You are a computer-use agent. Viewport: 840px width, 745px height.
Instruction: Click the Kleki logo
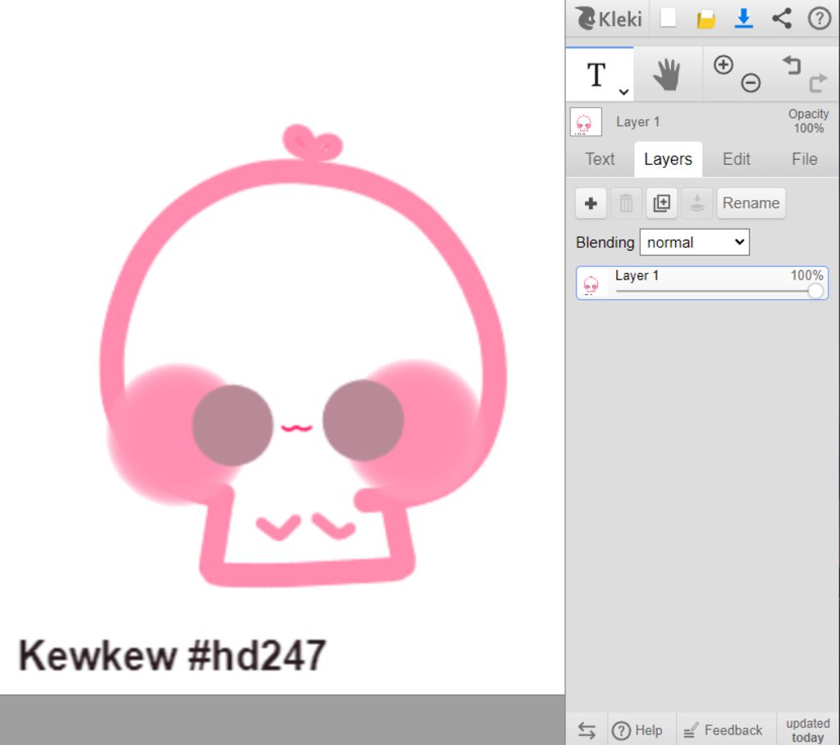click(x=608, y=19)
